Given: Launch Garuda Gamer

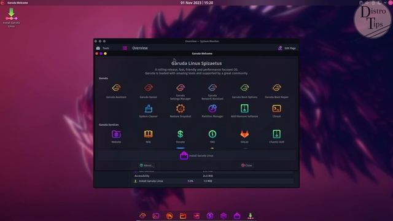Looking at the screenshot, I should coord(149,91).
